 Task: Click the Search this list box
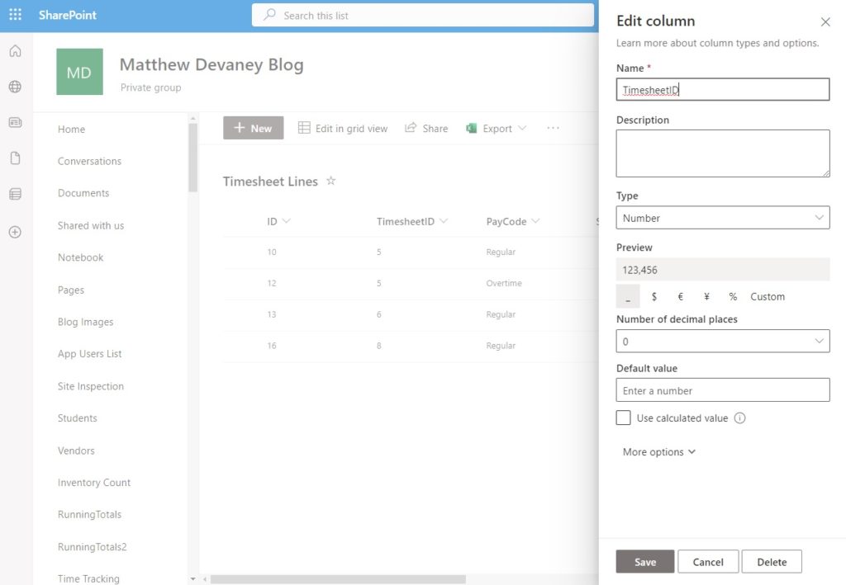(423, 15)
